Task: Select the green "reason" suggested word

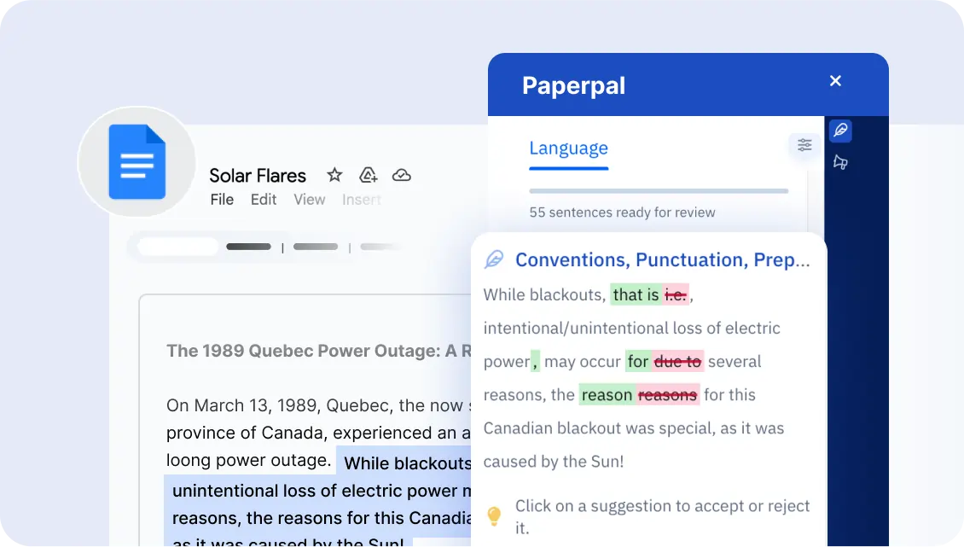Action: coord(607,395)
